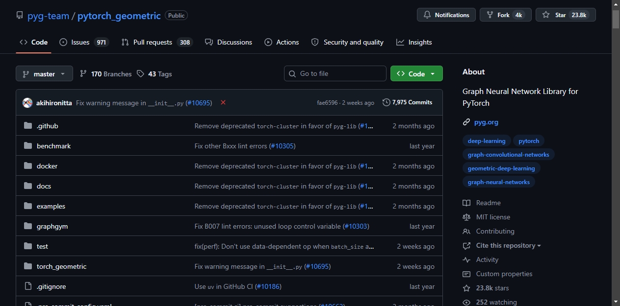Click the test folder icon
This screenshot has height=306, width=620.
click(28, 246)
